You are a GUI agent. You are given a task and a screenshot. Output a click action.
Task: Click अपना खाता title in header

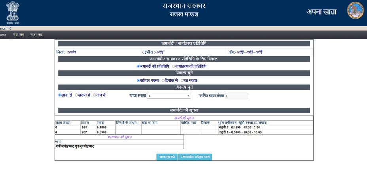pos(321,12)
